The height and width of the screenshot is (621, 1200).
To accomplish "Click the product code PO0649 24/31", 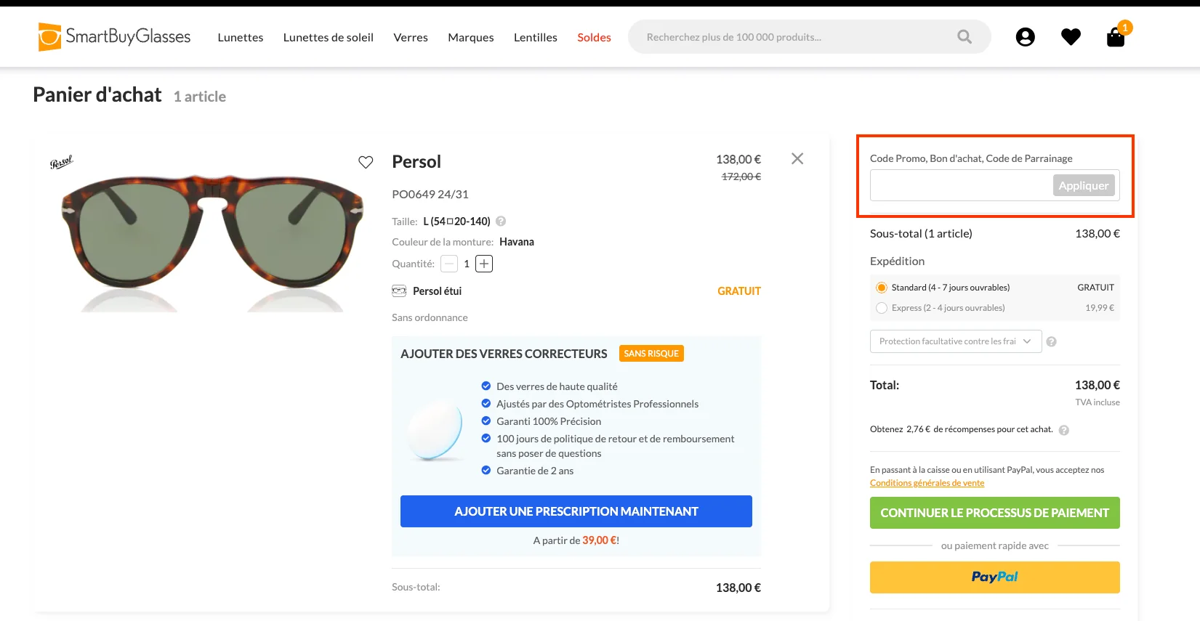I will pos(430,194).
